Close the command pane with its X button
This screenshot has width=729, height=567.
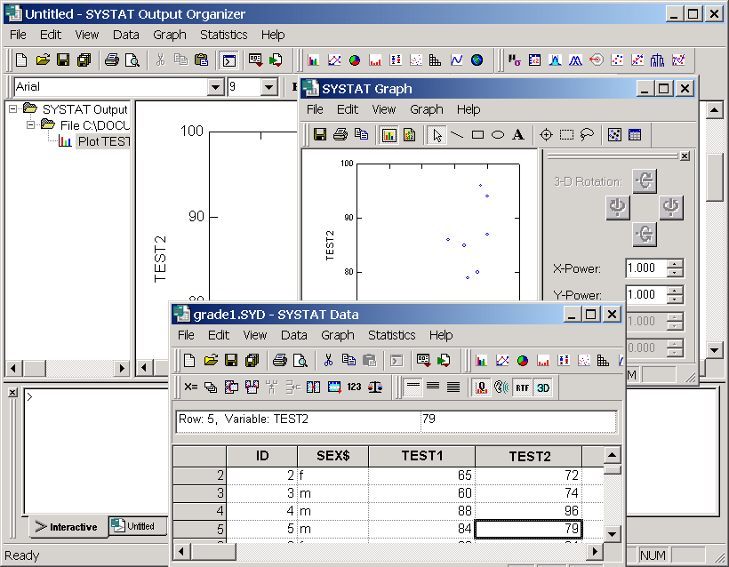coord(12,392)
